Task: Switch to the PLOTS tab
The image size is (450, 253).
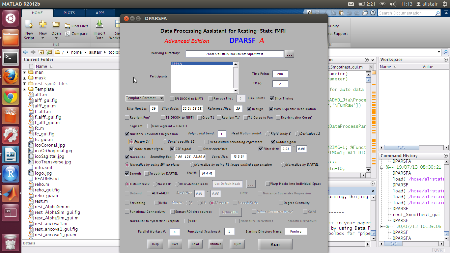Action: 69,13
